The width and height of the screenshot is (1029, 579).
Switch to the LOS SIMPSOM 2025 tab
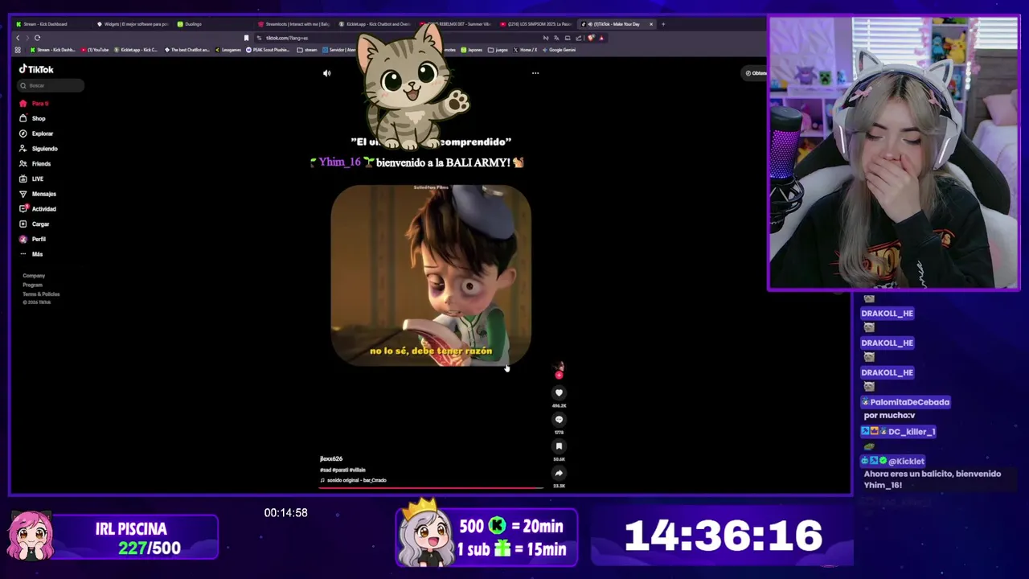(536, 24)
